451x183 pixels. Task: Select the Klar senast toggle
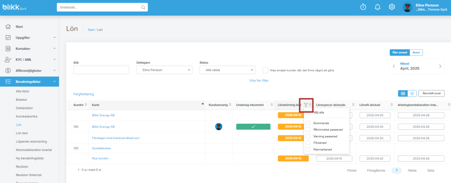pos(400,53)
